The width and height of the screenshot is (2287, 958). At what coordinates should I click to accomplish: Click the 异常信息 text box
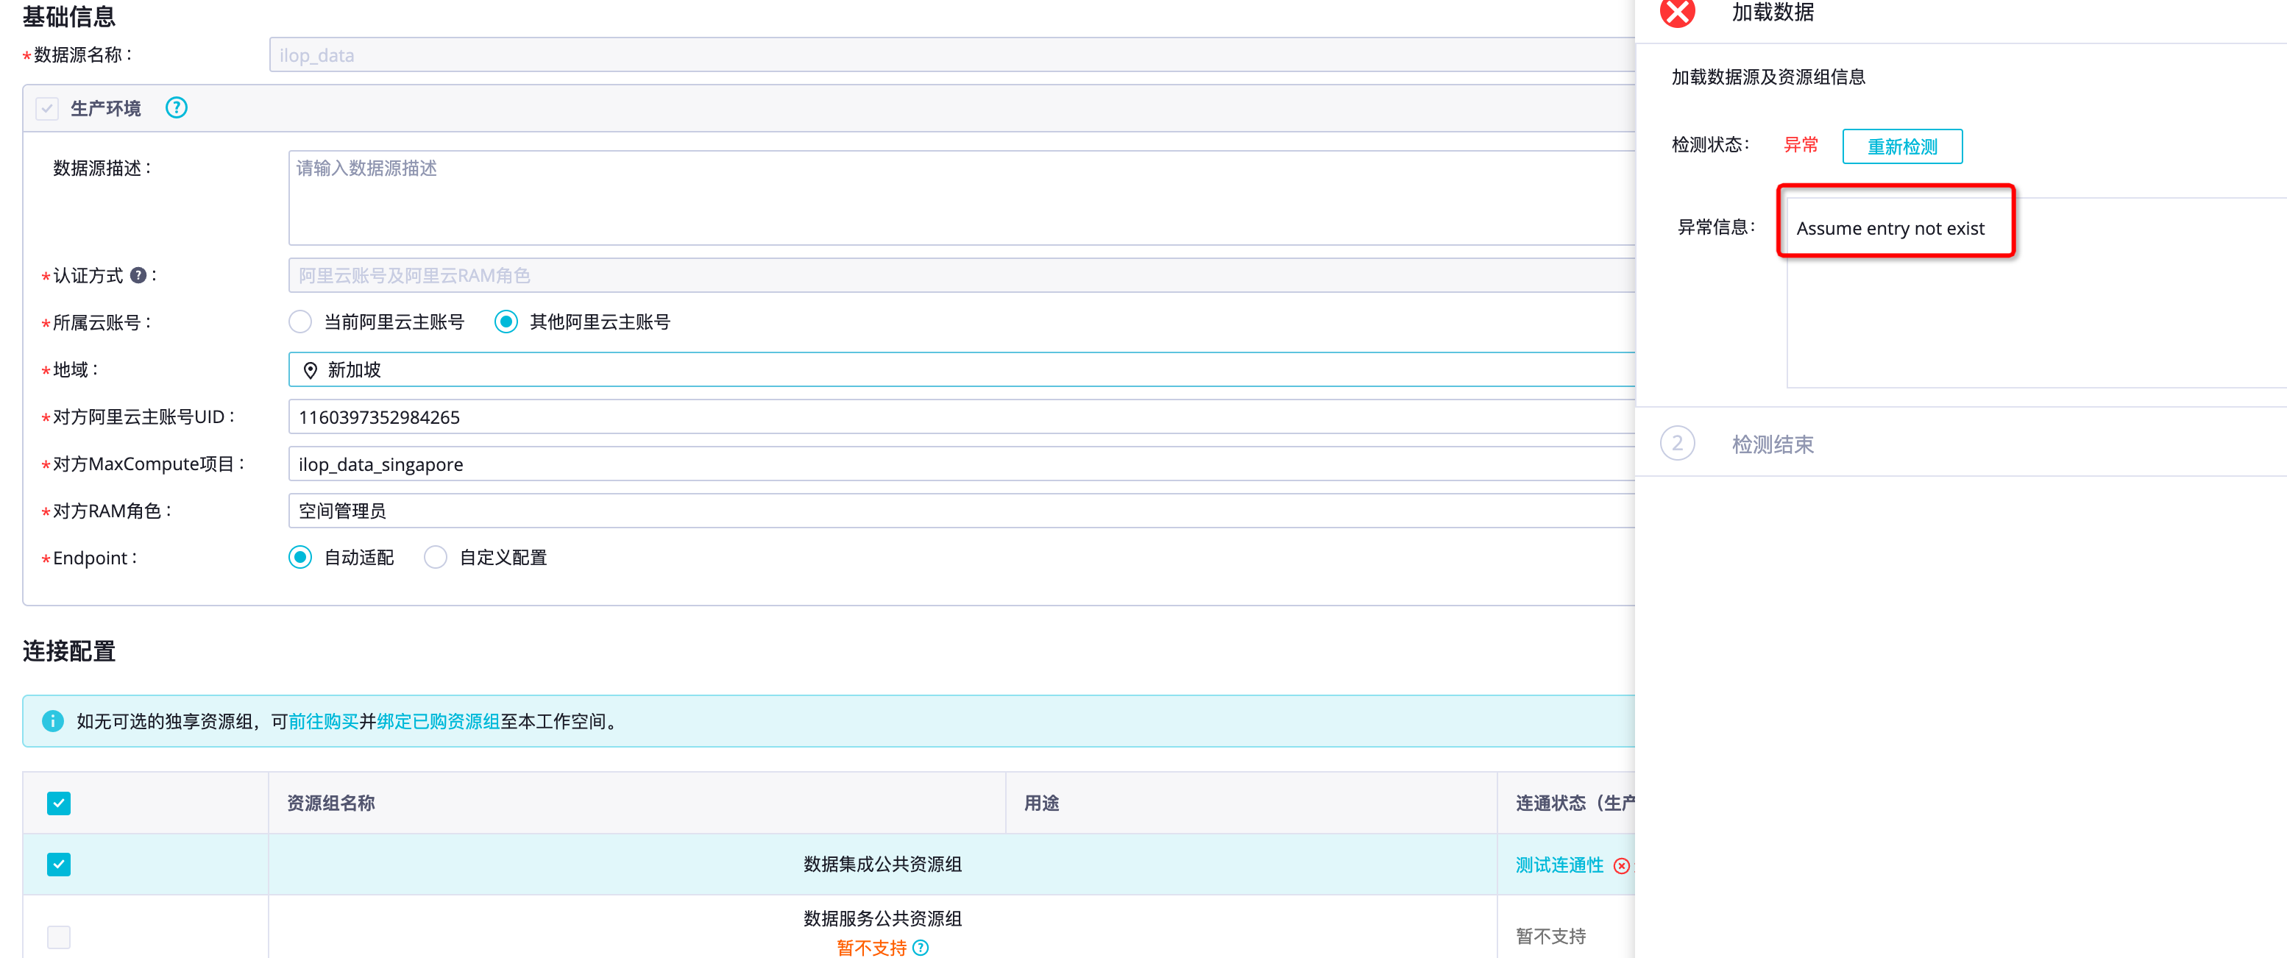click(2037, 293)
